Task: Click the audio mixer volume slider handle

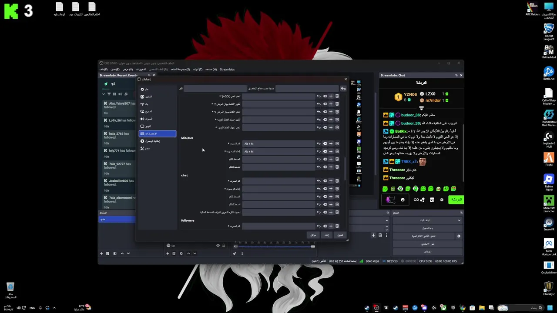Action: [312, 246]
